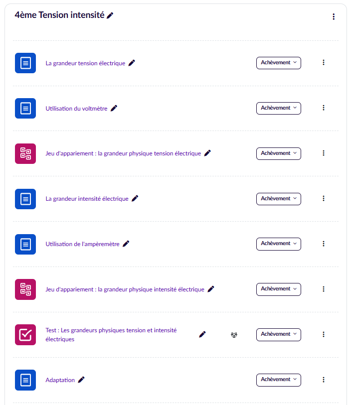The height and width of the screenshot is (405, 350).
Task: Open 'Jeu d'appariement' intensité électrique link
Action: (x=125, y=289)
